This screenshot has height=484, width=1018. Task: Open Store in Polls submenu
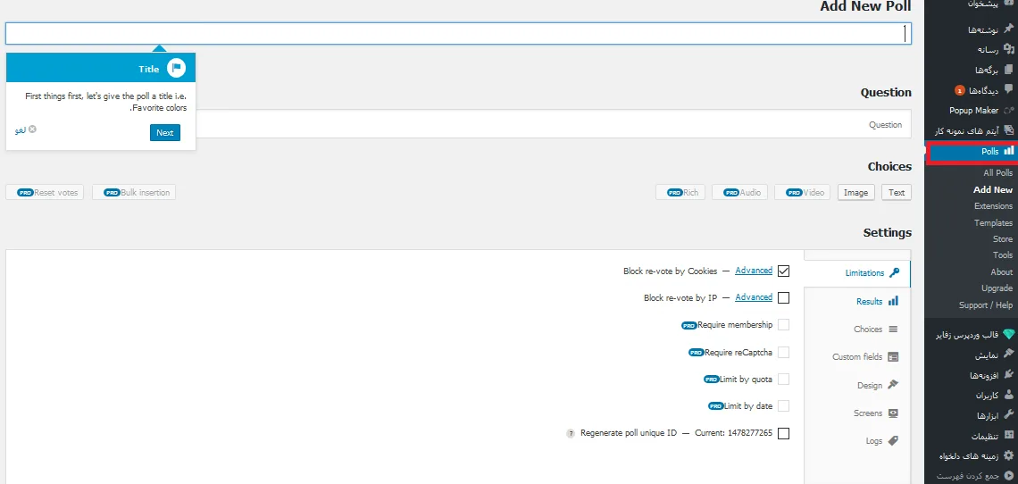tap(1003, 239)
